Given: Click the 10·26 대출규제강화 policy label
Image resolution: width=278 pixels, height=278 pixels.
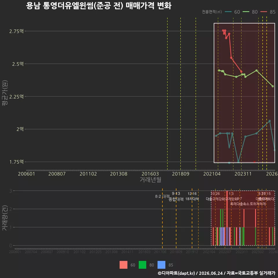Looking at the screenshot, I should click(215, 196).
